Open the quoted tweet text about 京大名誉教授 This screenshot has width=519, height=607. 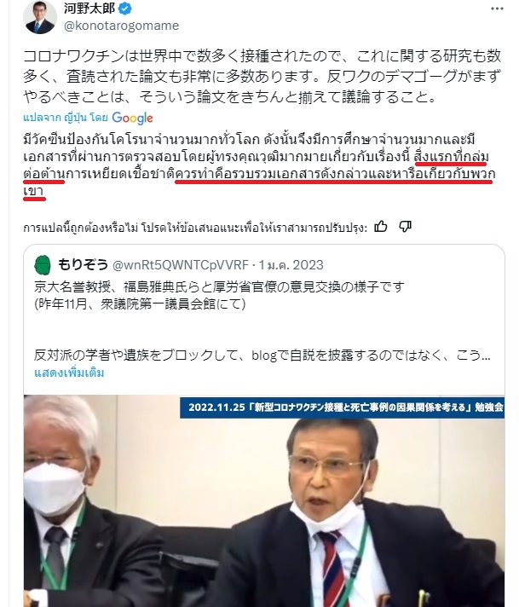[x=219, y=295]
